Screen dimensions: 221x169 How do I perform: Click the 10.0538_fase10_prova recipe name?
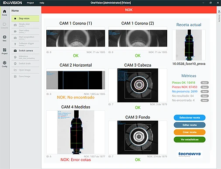tap(189, 64)
